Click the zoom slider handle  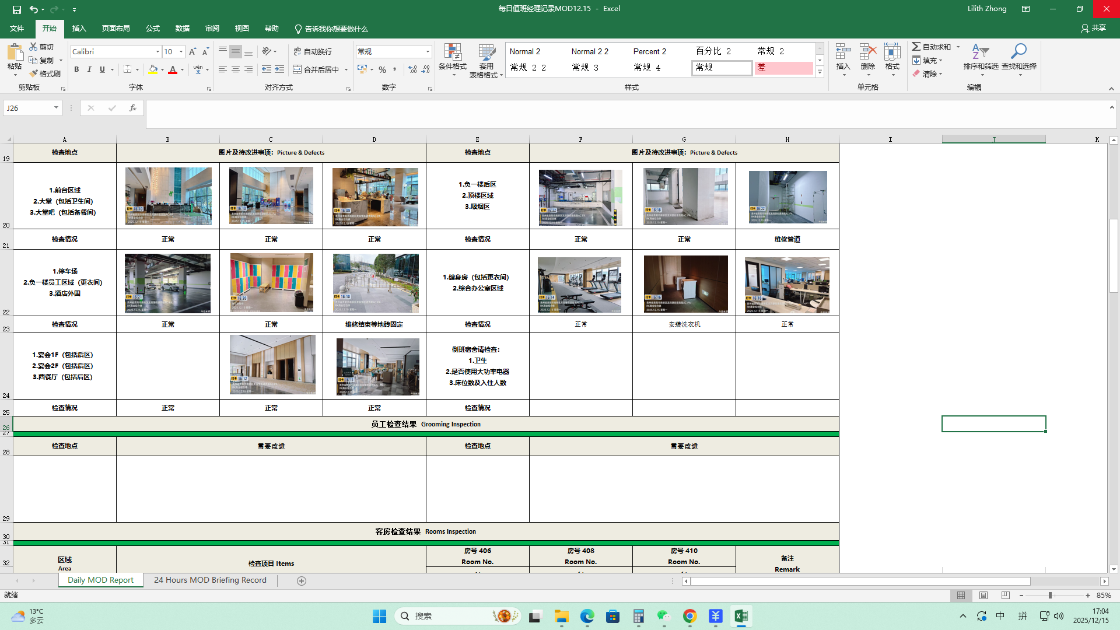tap(1050, 596)
